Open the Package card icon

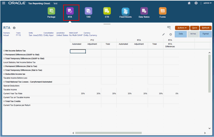pos(51,11)
